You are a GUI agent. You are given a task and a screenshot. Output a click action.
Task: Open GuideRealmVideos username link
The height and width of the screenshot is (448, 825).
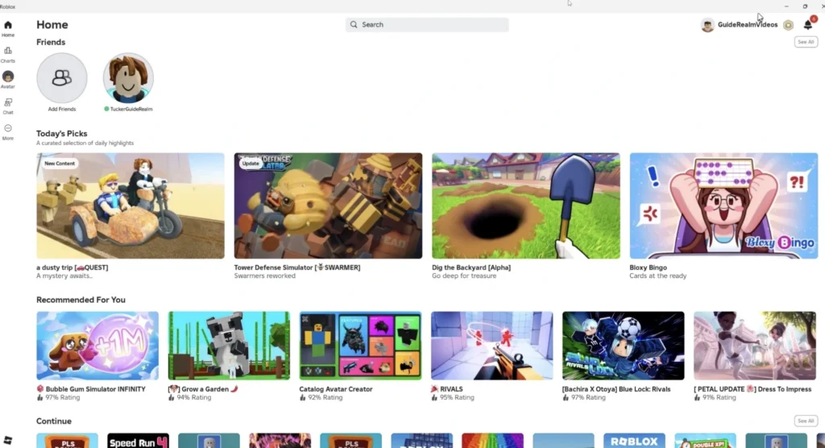747,25
